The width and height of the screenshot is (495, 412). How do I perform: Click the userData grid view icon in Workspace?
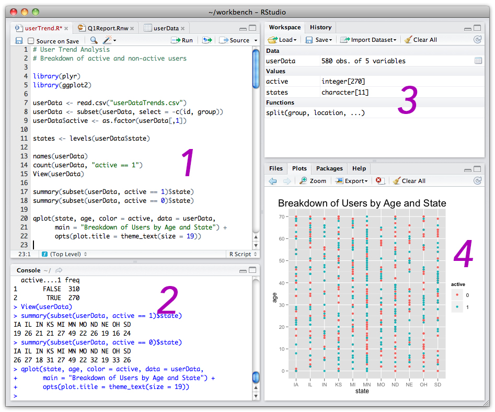point(478,61)
